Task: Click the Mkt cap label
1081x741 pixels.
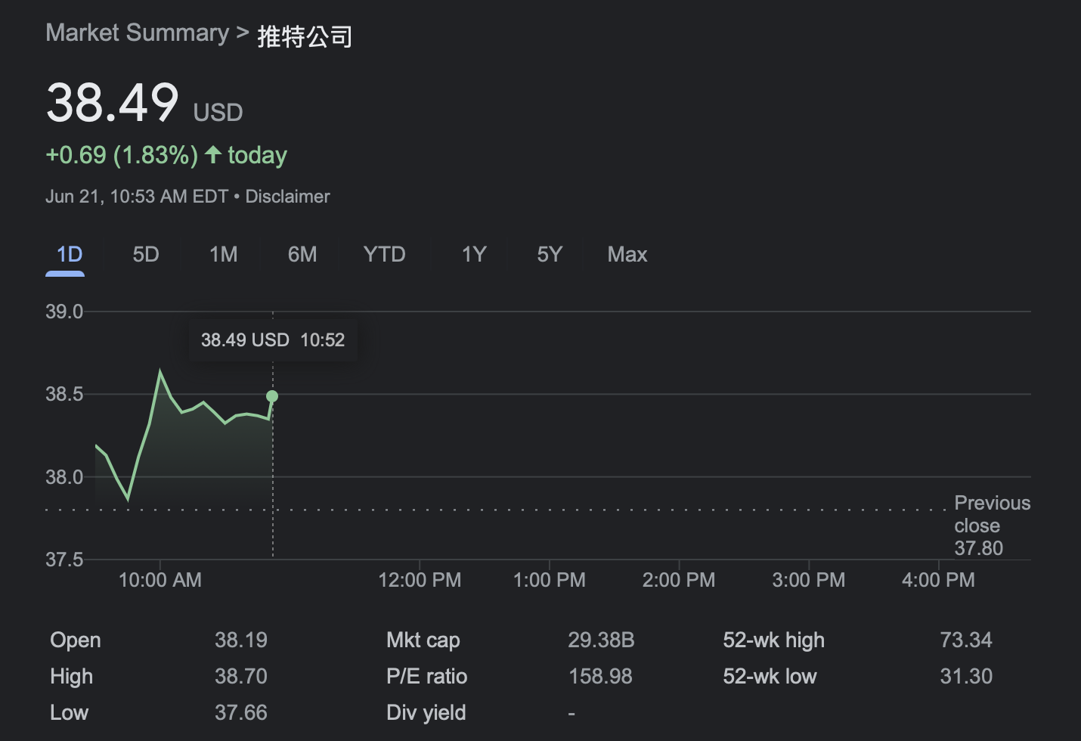Action: (423, 640)
